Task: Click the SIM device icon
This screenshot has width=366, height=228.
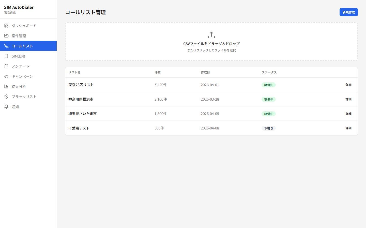Action: 6,56
